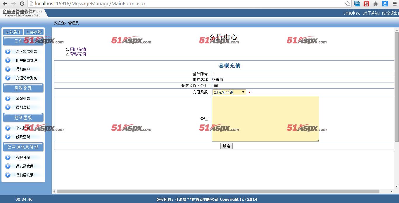Click the 张晓丽 user name value
399x203 pixels.
217,80
